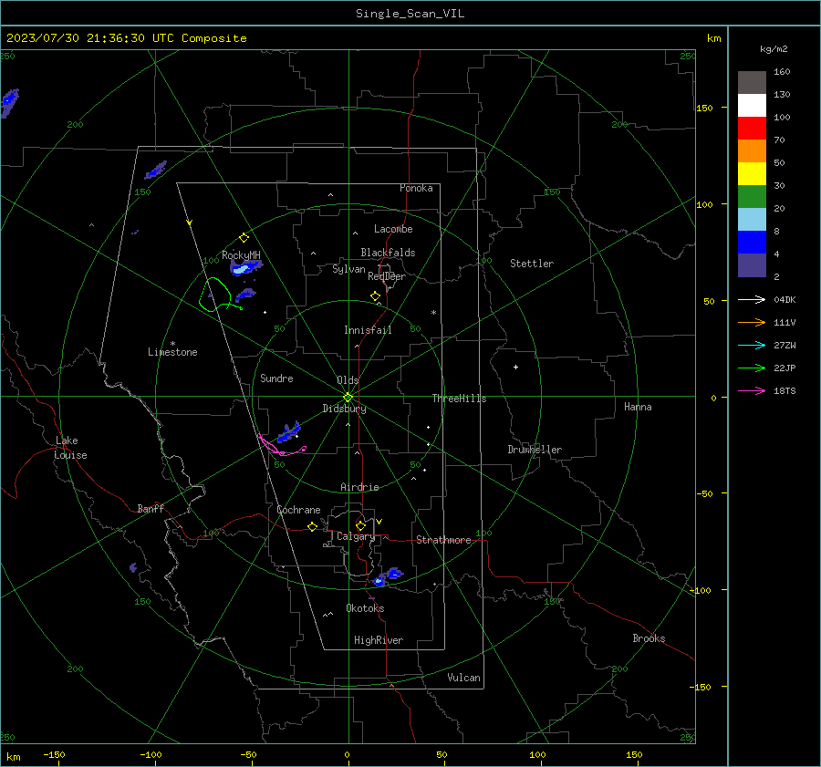
Task: Click the orange 111V arrow in legend
Action: click(752, 323)
